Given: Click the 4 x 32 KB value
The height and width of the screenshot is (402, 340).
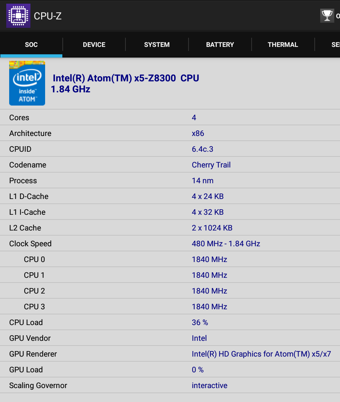Looking at the screenshot, I should [x=208, y=212].
